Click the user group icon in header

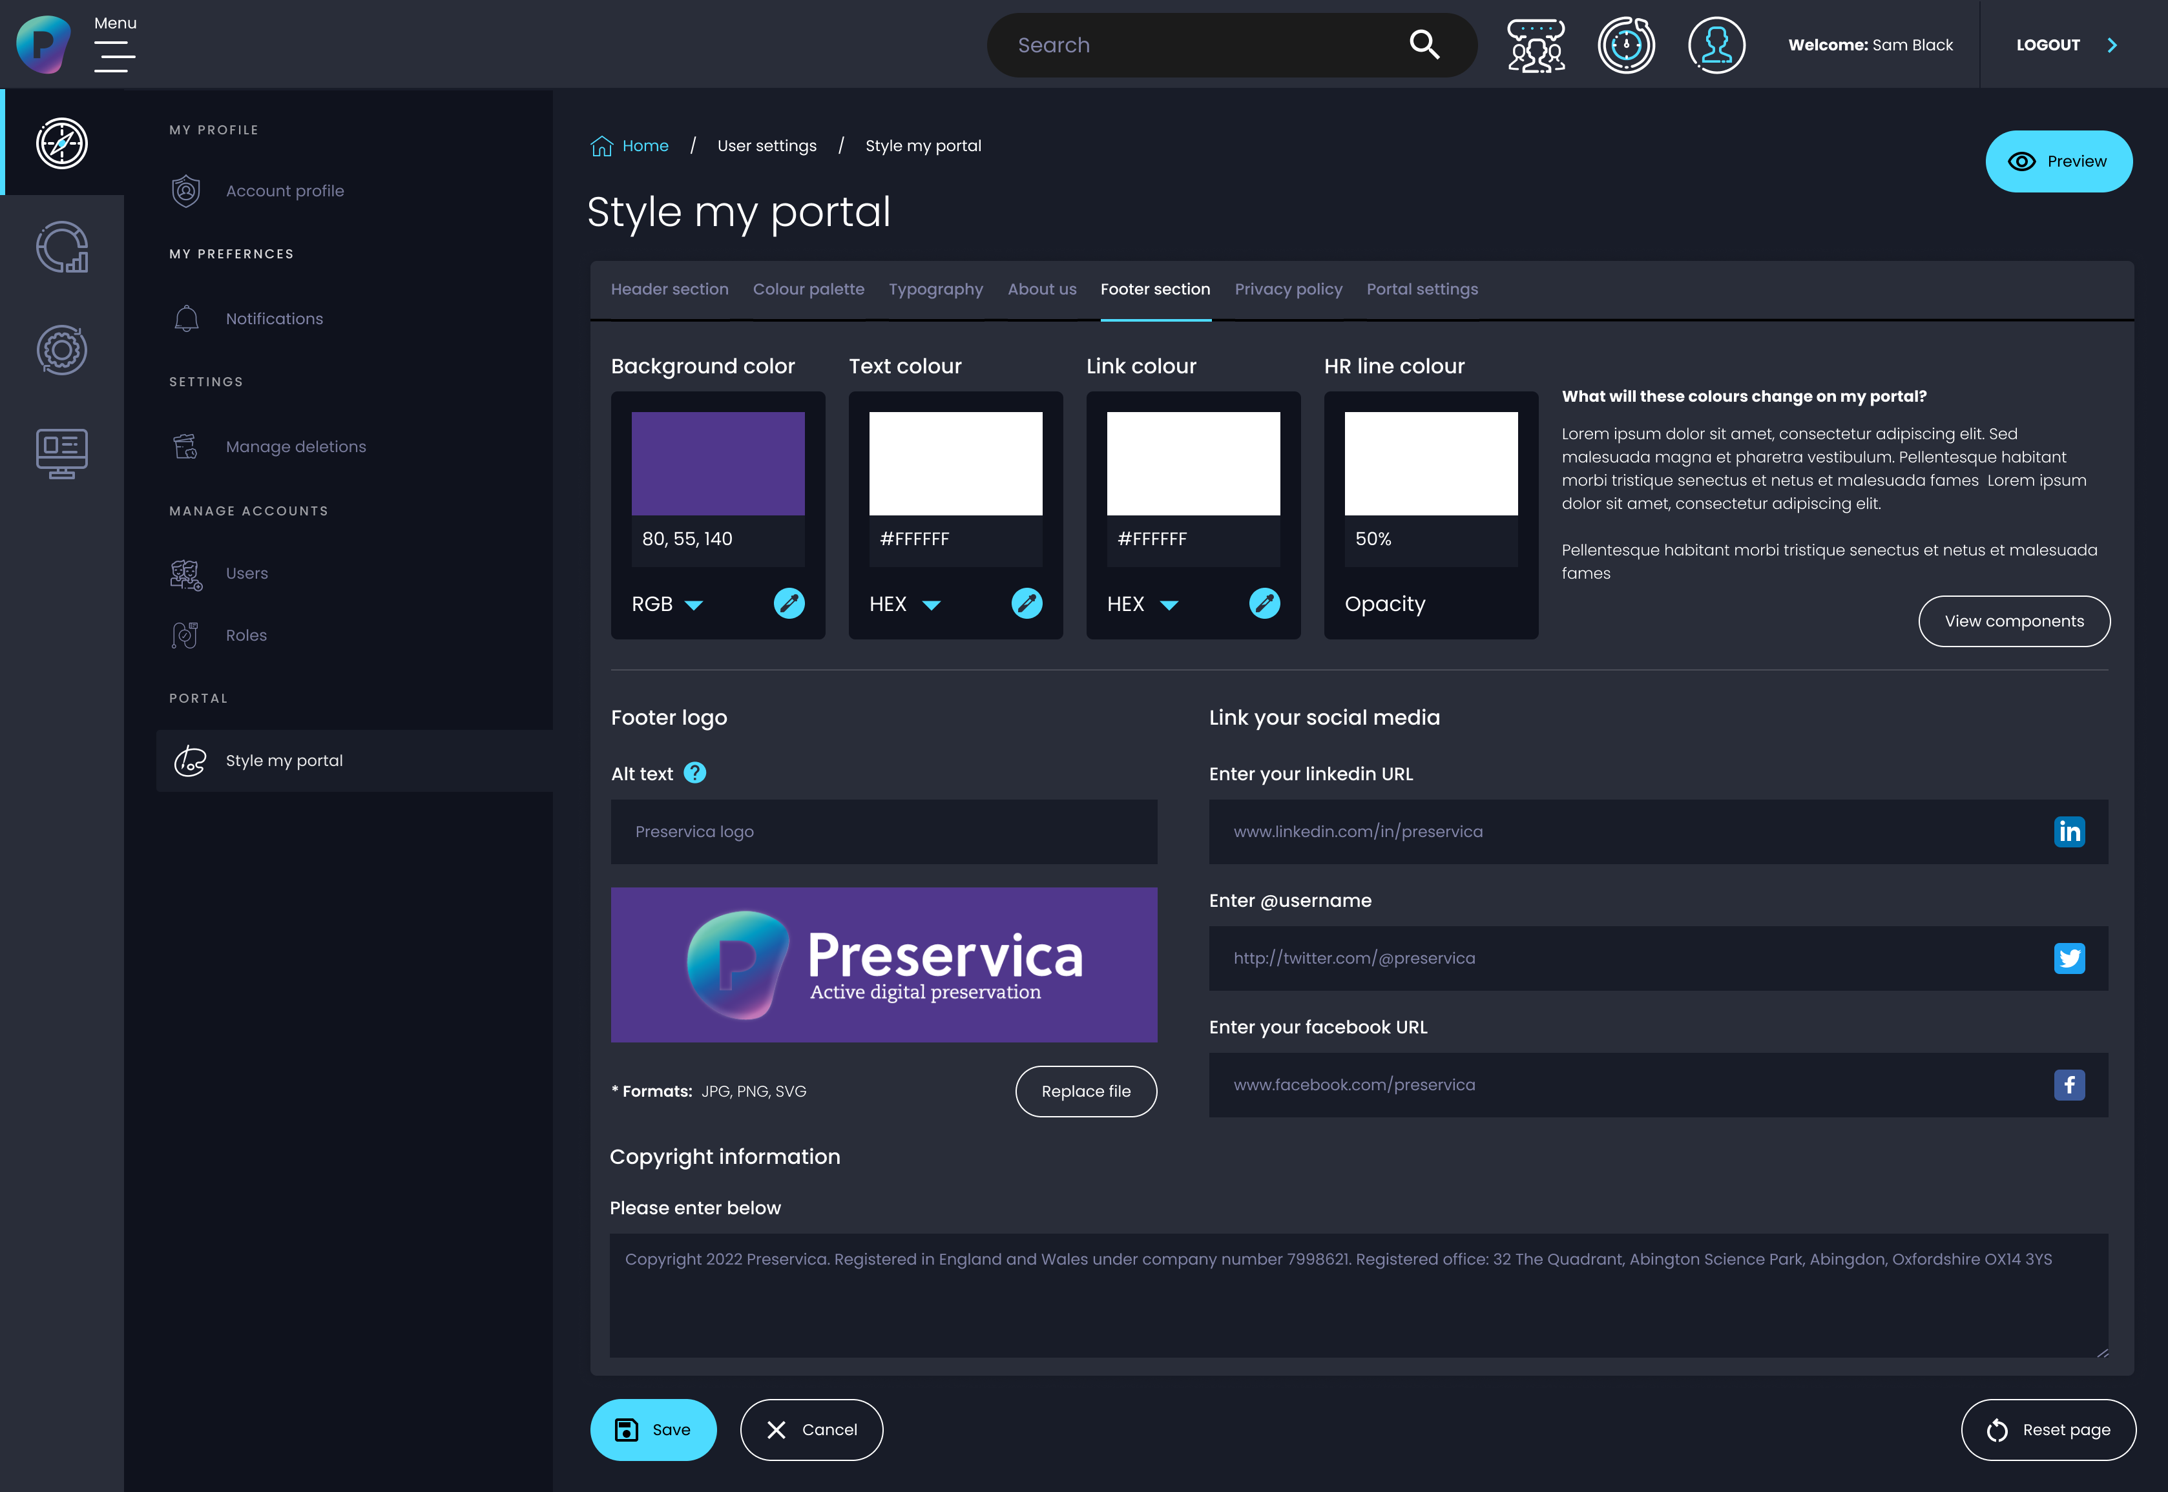1535,45
